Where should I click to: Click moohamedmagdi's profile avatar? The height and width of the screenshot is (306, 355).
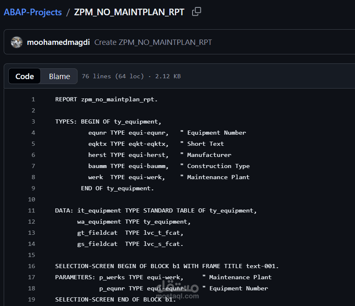(x=16, y=42)
